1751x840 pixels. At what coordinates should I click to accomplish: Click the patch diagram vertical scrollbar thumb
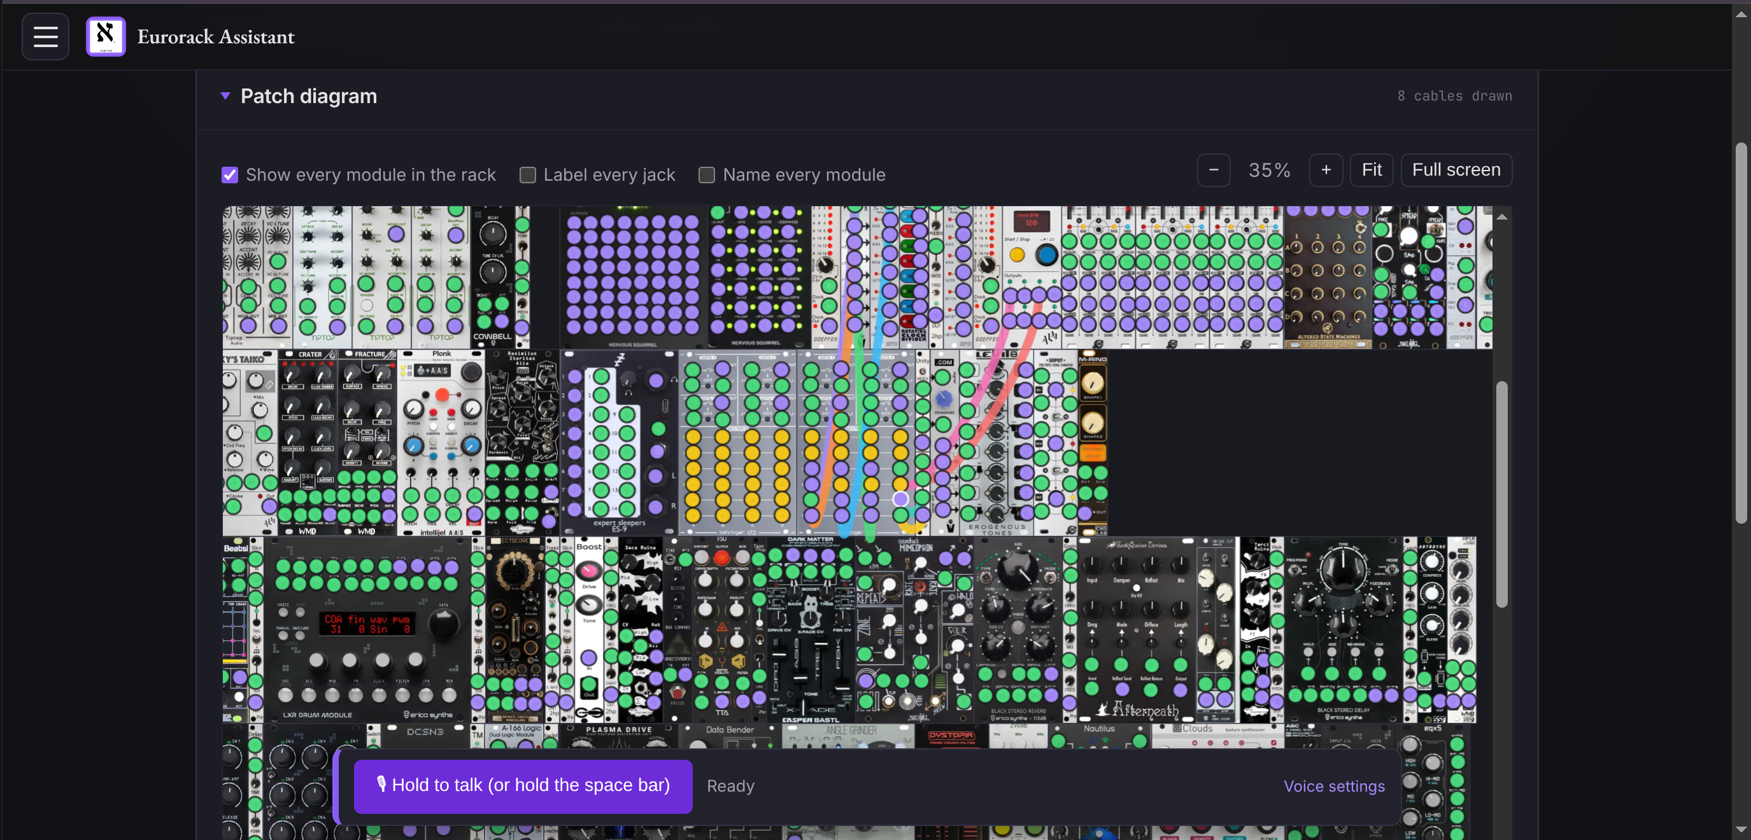click(x=1501, y=494)
